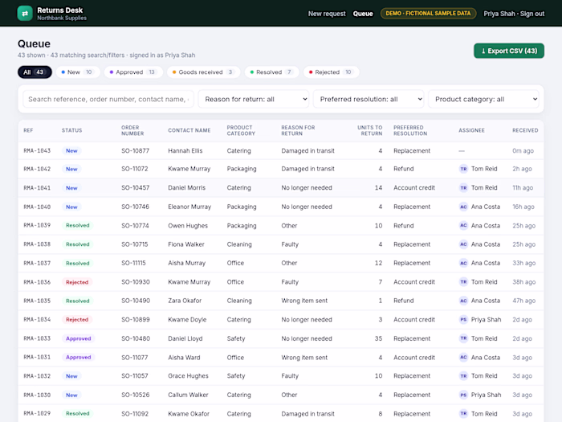Click the Resolved badge of RMA-1039
Image resolution: width=562 pixels, height=422 pixels.
(x=77, y=225)
